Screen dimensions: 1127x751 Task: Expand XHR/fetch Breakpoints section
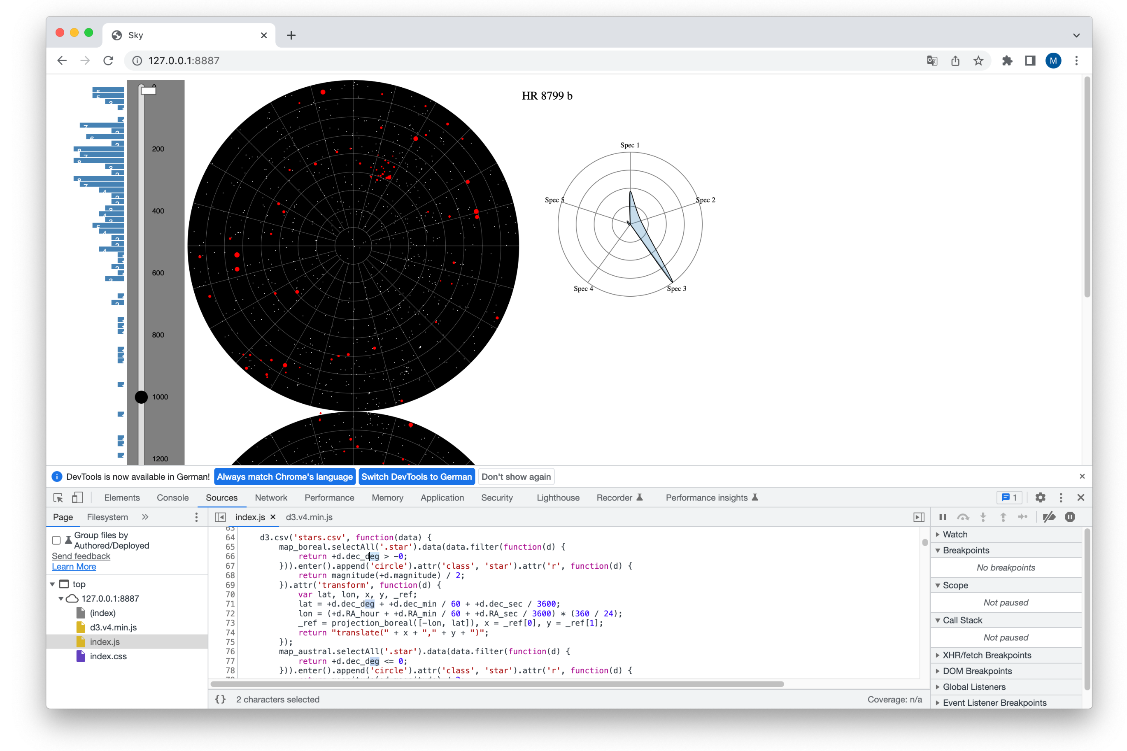(986, 655)
